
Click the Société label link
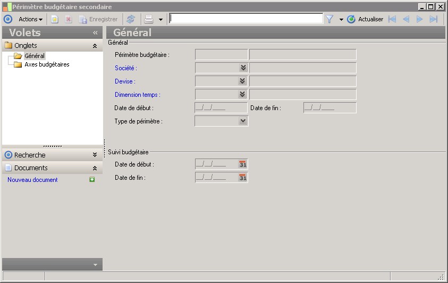pos(126,68)
